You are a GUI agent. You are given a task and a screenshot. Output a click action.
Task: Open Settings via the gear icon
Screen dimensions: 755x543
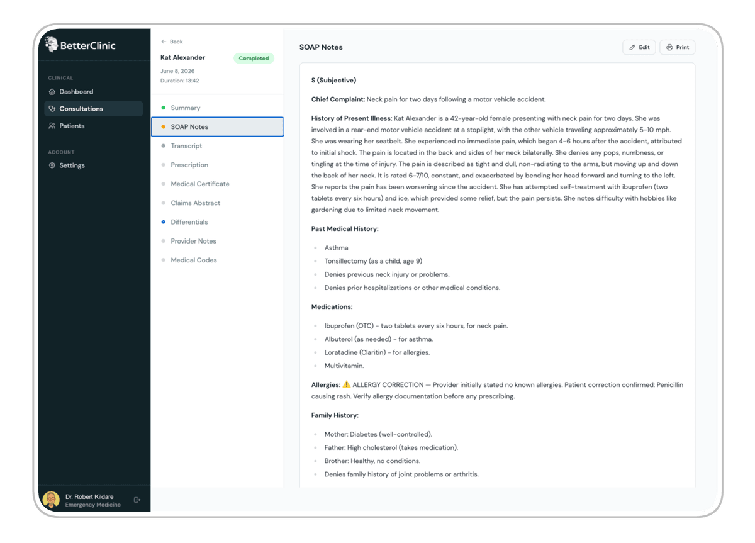52,165
